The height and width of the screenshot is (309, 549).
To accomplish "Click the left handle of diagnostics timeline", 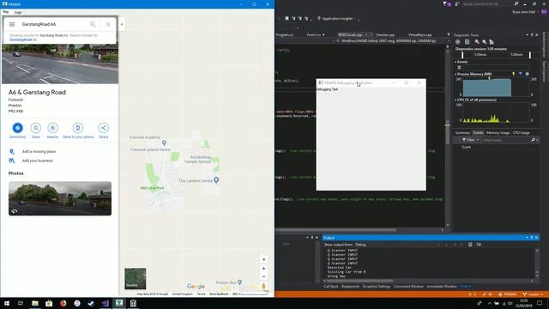I will point(462,55).
